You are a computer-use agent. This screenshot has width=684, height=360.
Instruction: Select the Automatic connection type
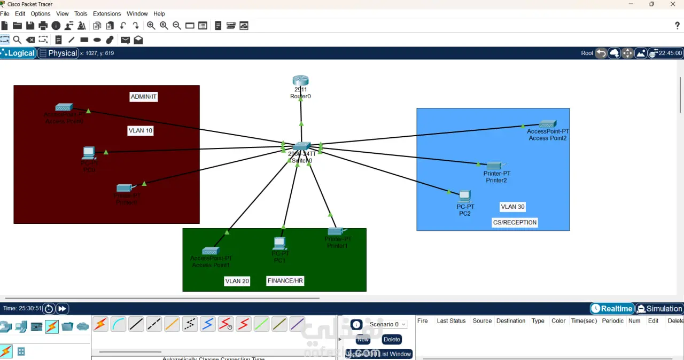point(100,324)
